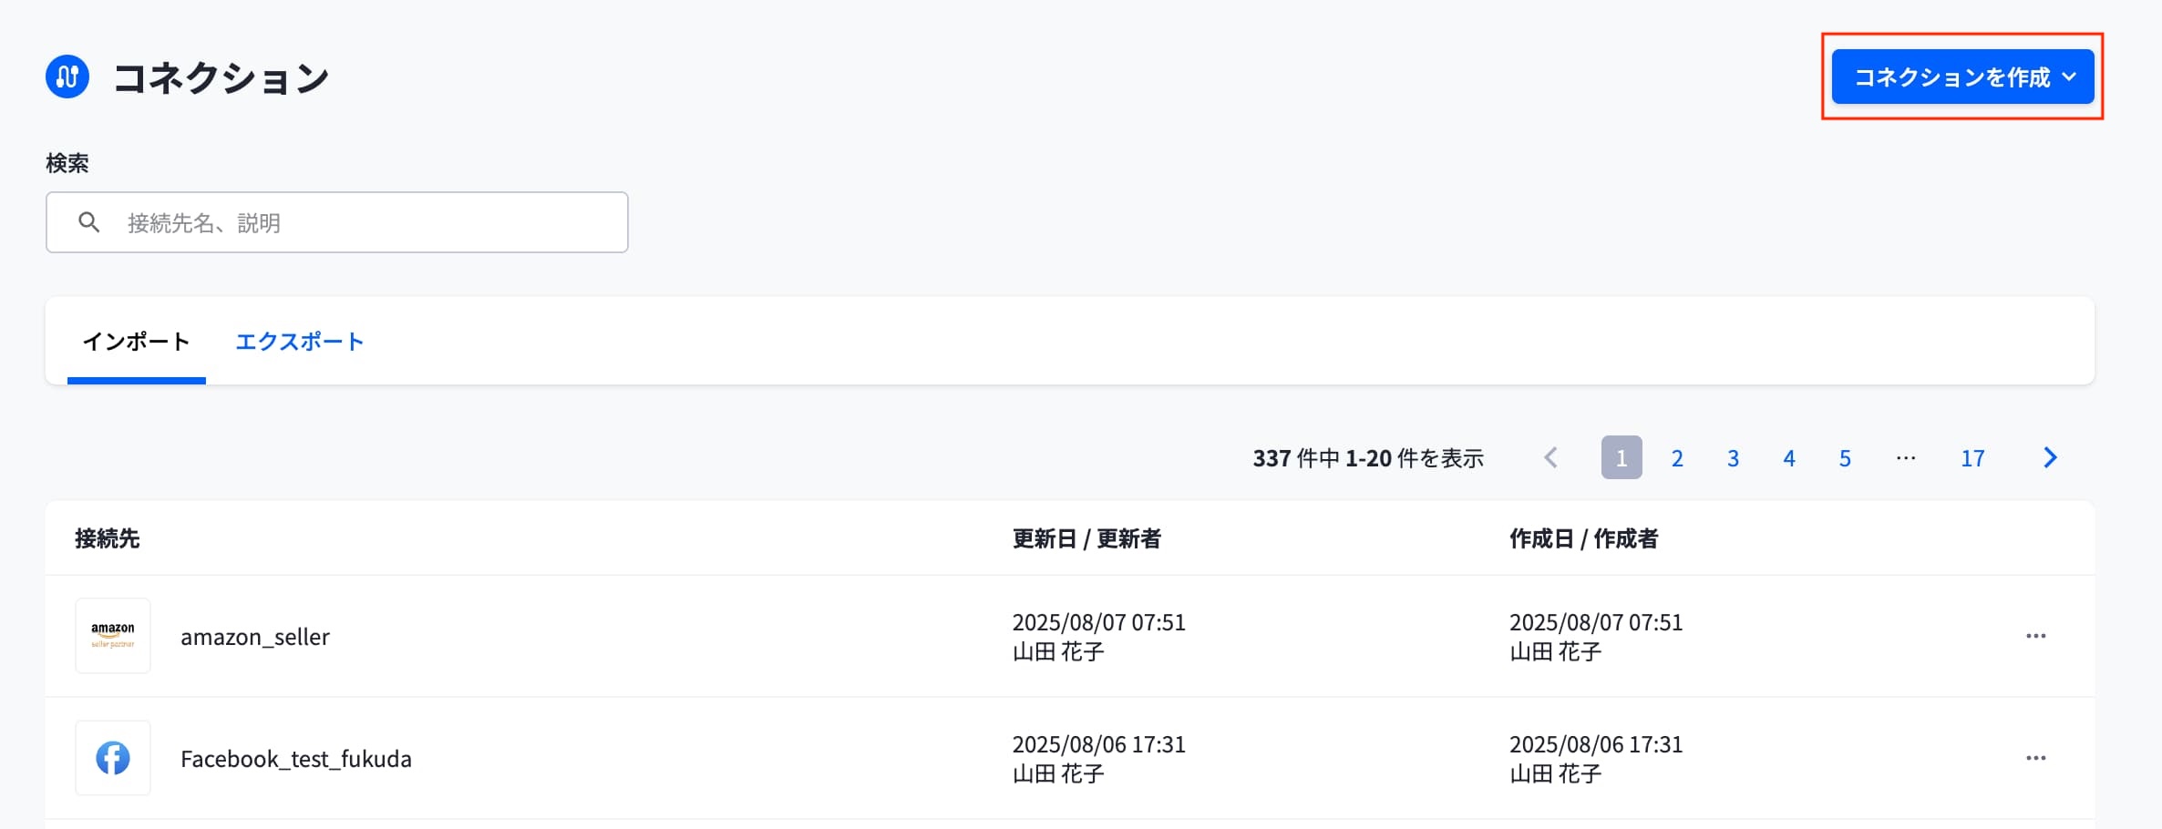Go to page 2

coord(1676,458)
